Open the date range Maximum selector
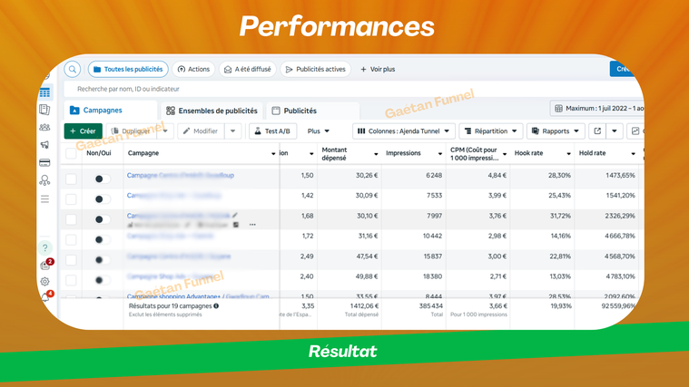 pos(596,108)
